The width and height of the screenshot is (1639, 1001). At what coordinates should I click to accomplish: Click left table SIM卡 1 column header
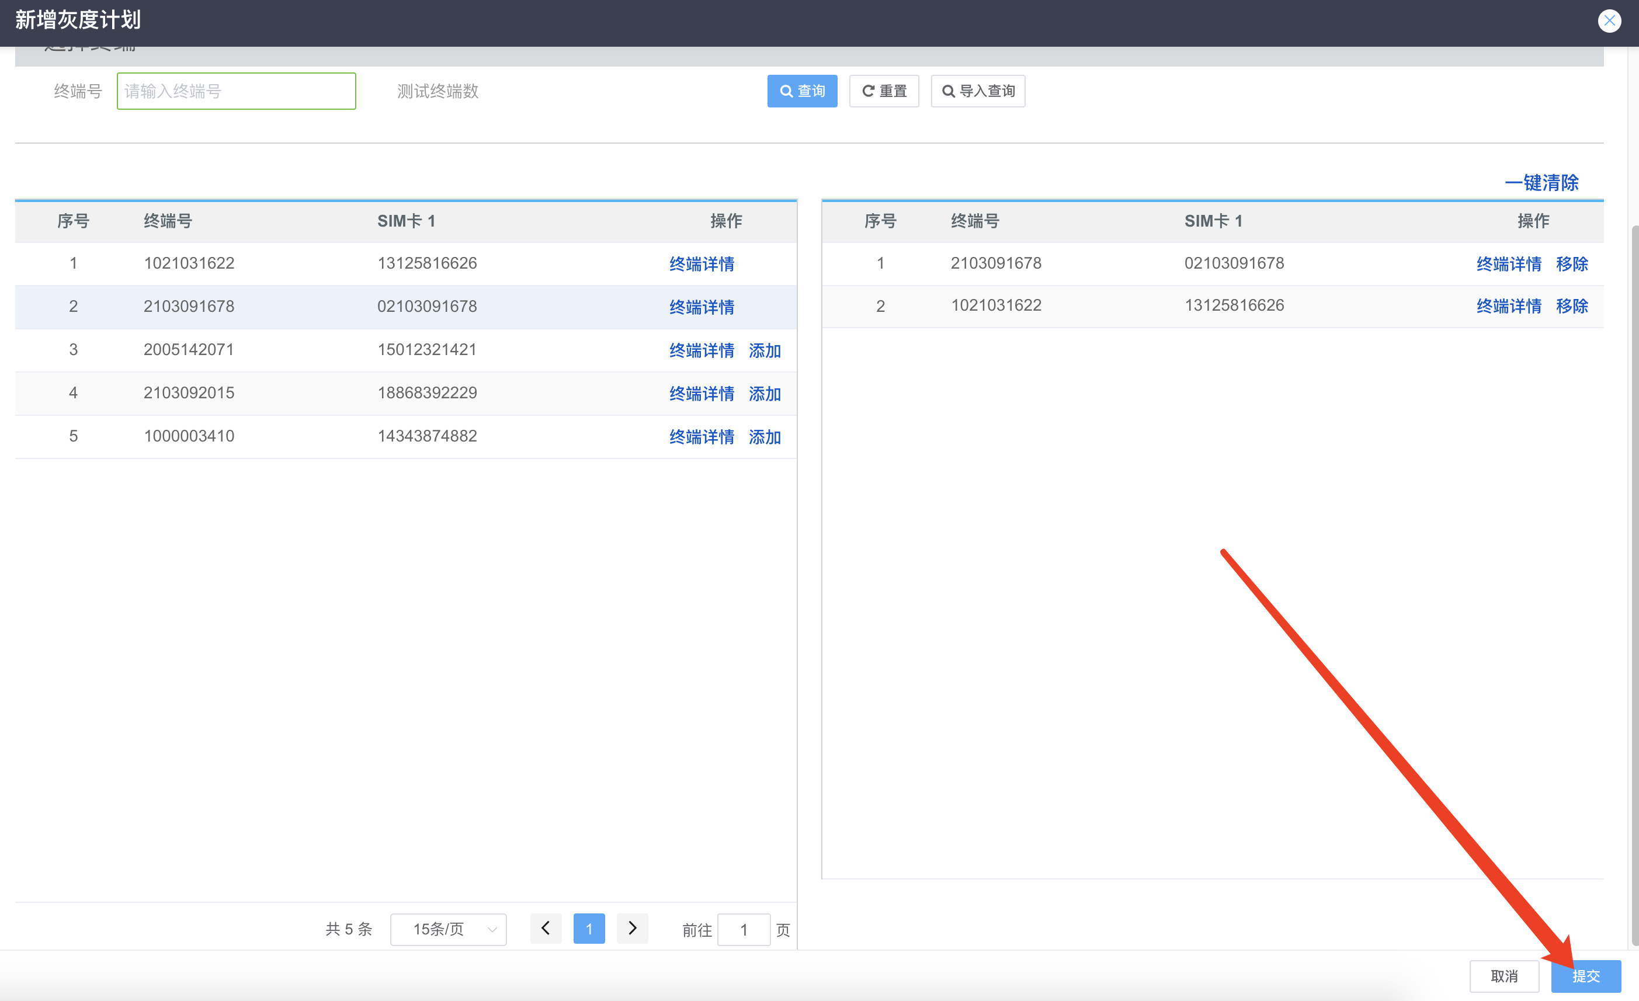pos(406,221)
